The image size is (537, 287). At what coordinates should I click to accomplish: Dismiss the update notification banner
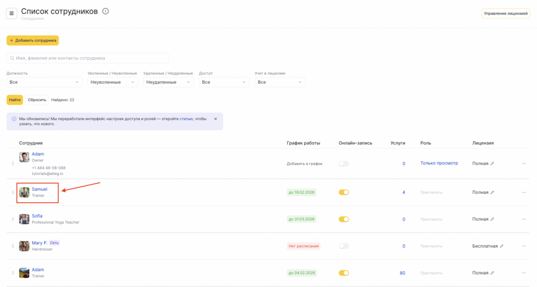tap(216, 119)
